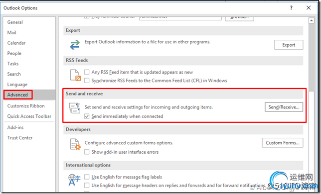Screen dimensions: 321x194
Task: Click 'Export Outlook information to a file' text
Action: point(148,42)
